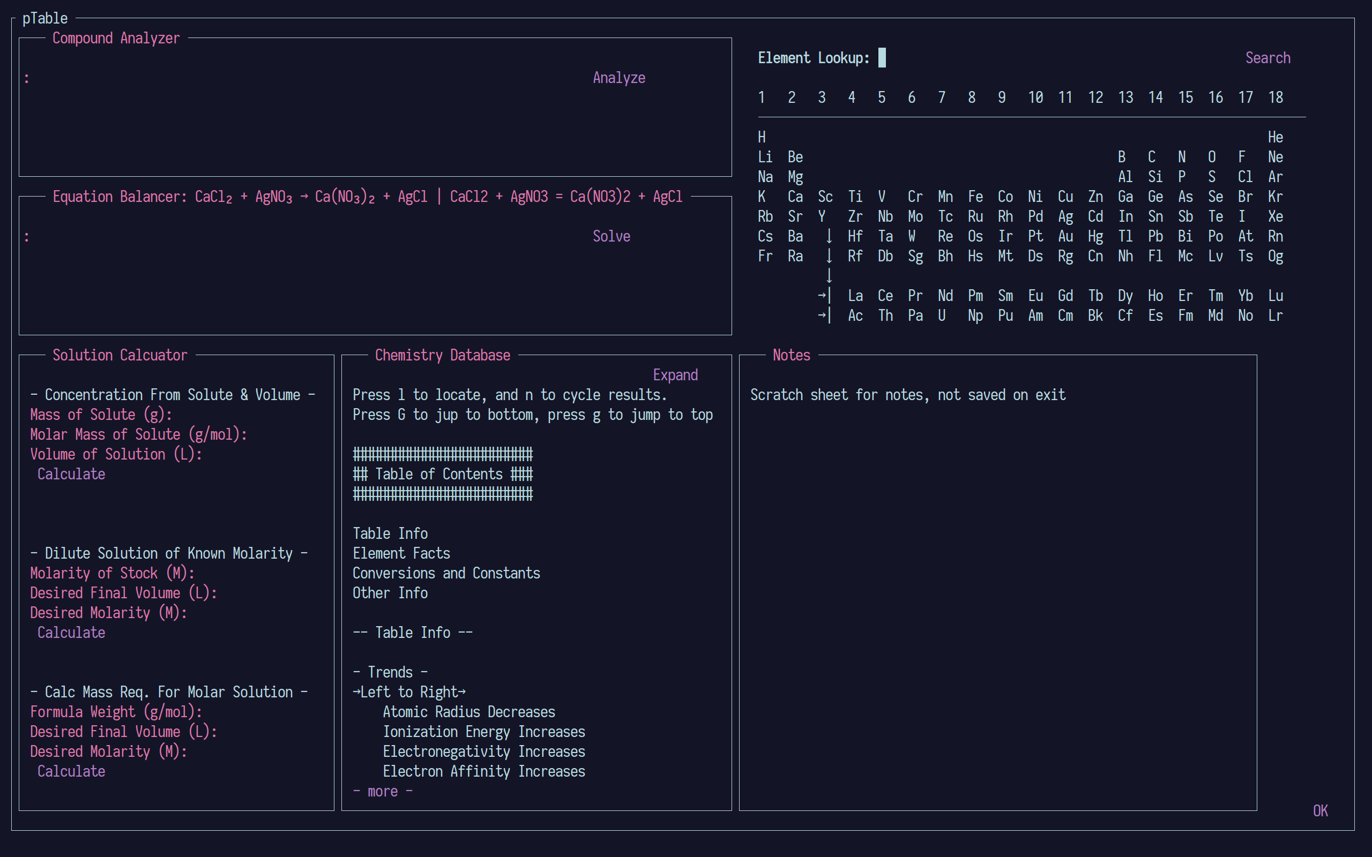Click the '- more -' link in Chemistry Database
The width and height of the screenshot is (1372, 857).
[383, 791]
